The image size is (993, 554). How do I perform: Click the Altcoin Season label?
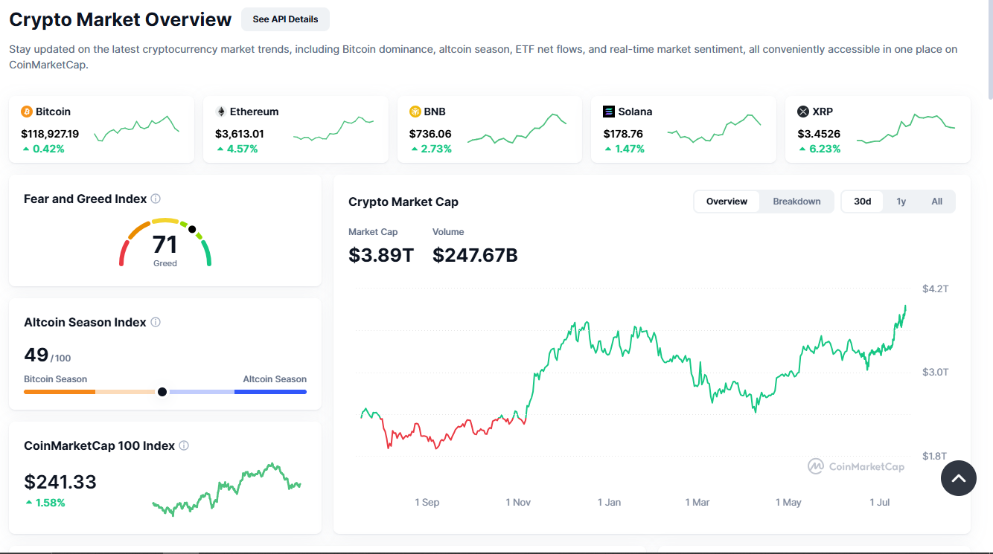point(275,379)
